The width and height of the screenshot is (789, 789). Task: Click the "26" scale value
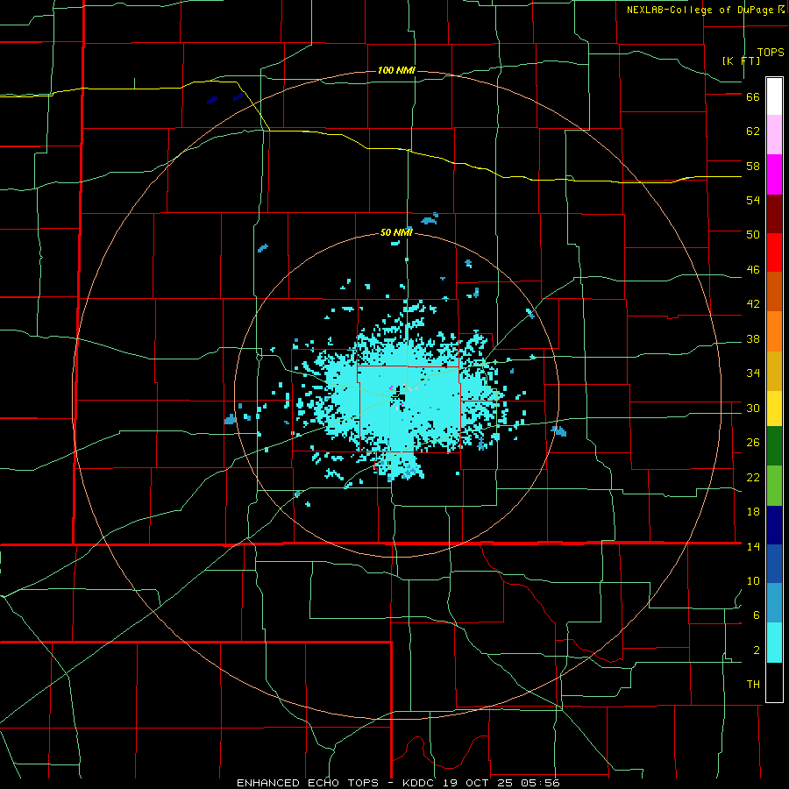point(753,443)
